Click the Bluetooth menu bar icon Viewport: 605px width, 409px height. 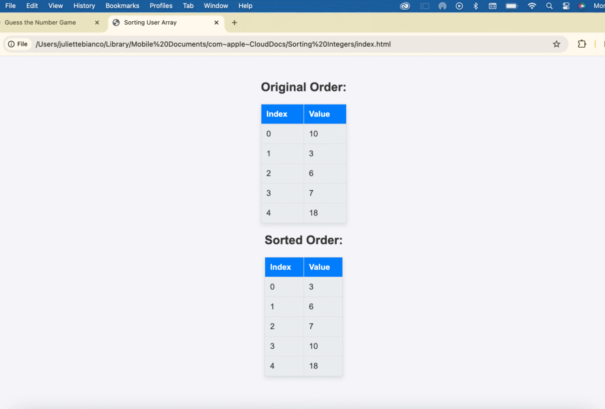point(476,6)
